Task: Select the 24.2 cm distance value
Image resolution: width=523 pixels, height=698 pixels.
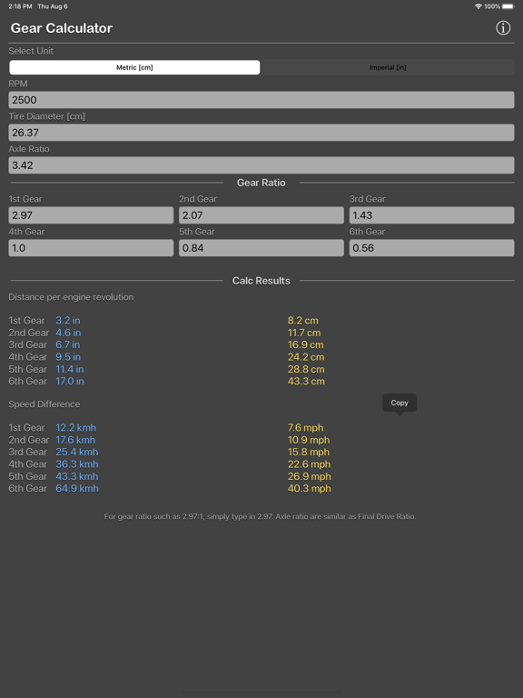Action: tap(306, 357)
